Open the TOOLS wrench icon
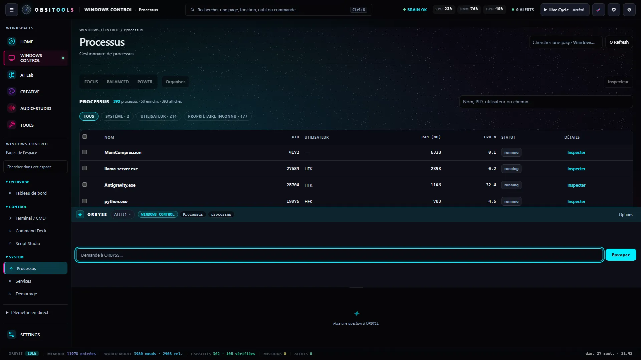This screenshot has width=641, height=360. (x=12, y=125)
